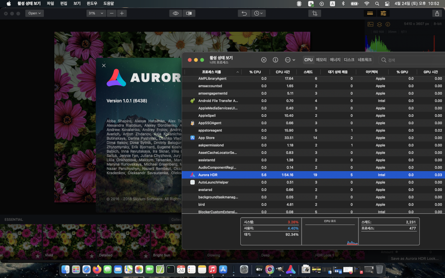Click the process info icon
The image size is (445, 278).
click(275, 60)
